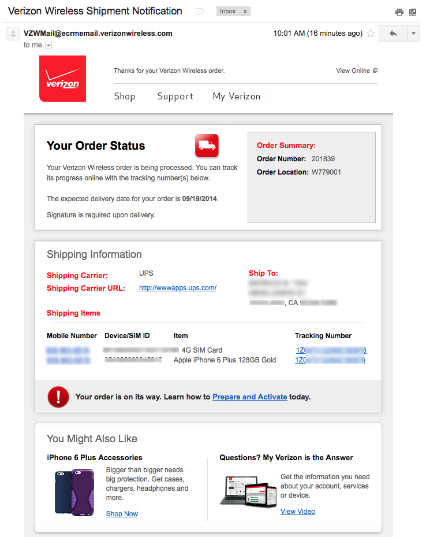Click the laptop and tablet devices image

pos(248,491)
